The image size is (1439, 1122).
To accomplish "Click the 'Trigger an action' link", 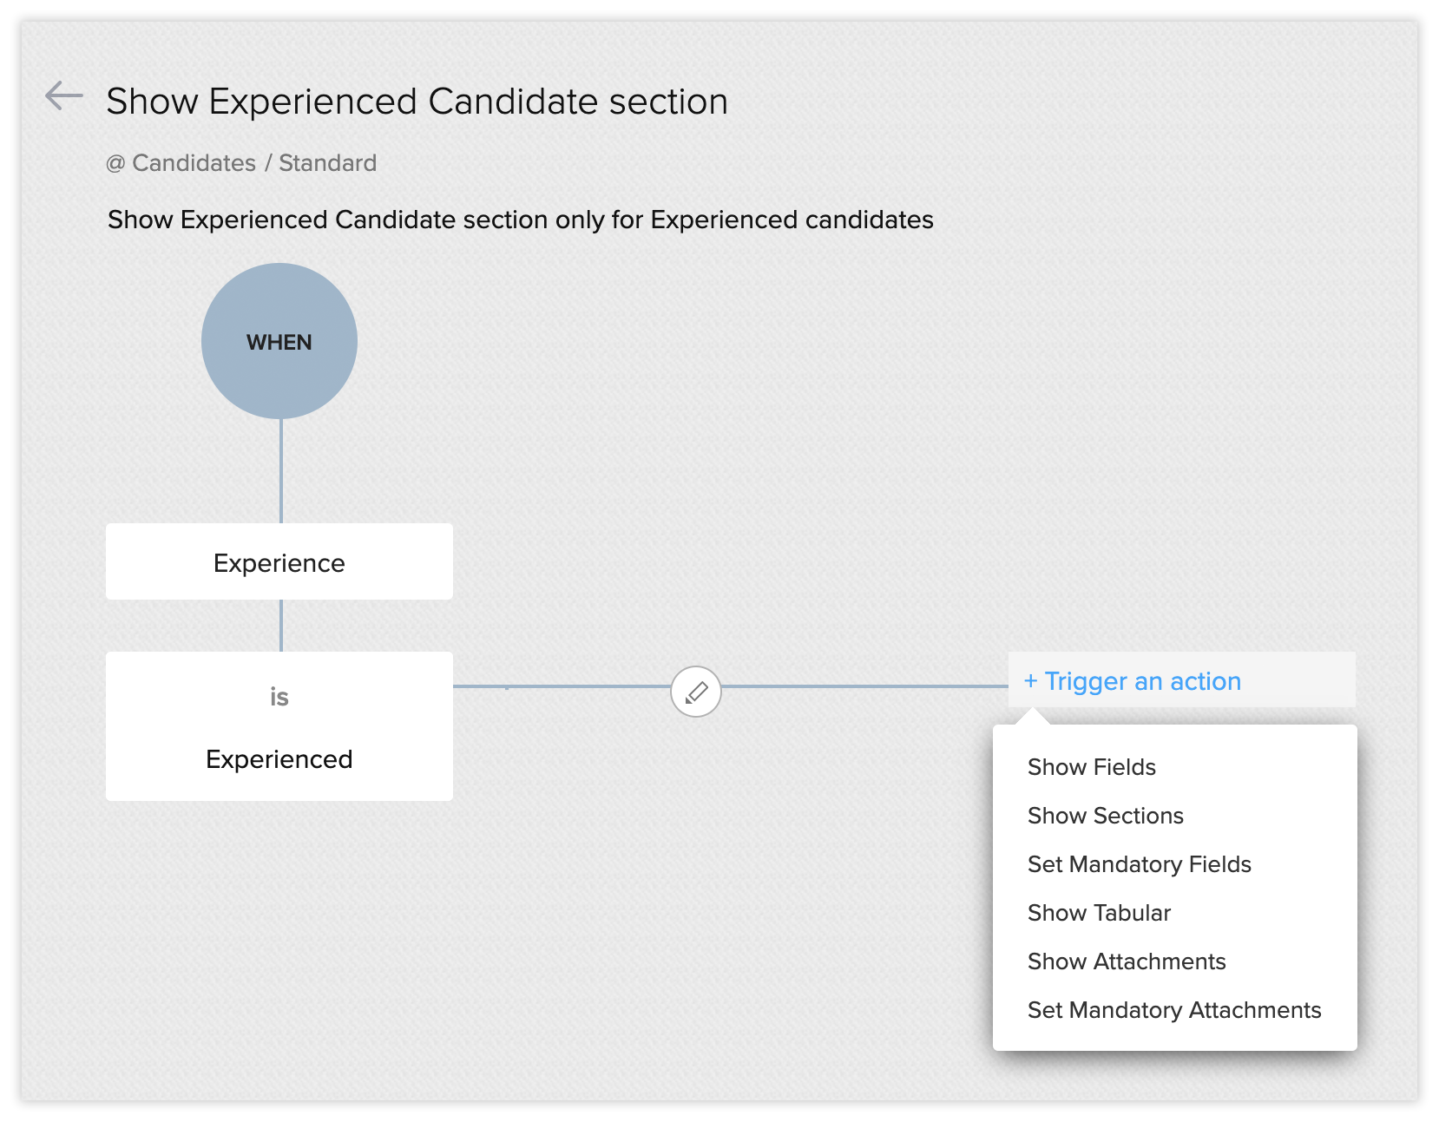I will 1142,681.
